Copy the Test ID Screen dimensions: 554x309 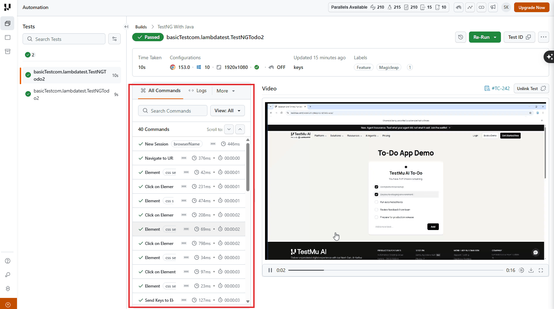[x=520, y=37]
